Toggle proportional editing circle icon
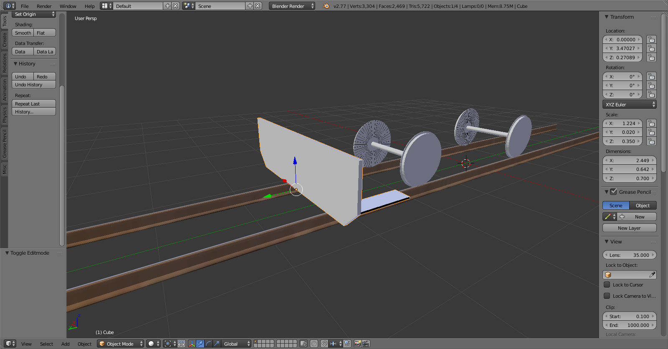Screen dimensions: 668x349 [314, 344]
